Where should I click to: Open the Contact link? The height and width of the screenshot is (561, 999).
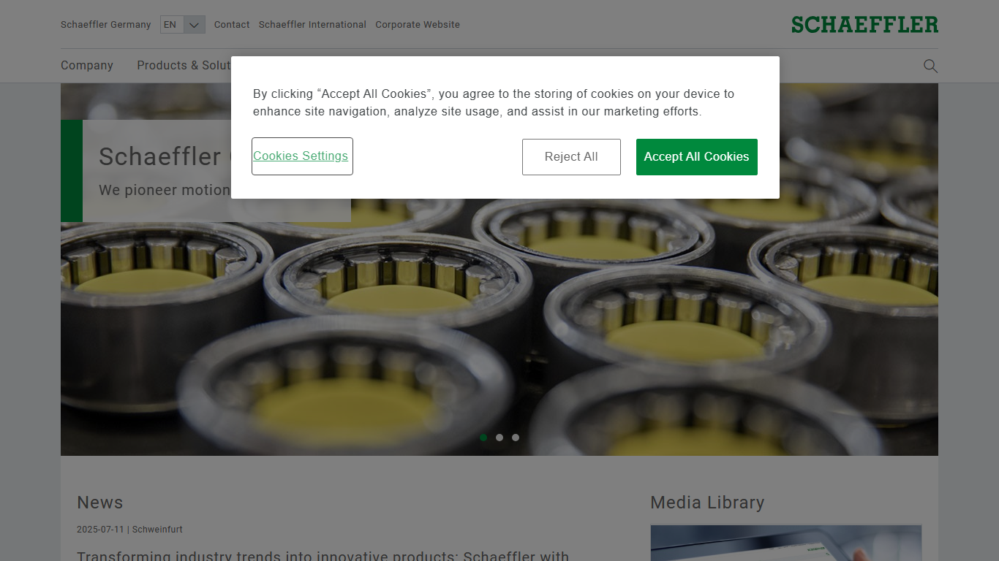pyautogui.click(x=232, y=25)
